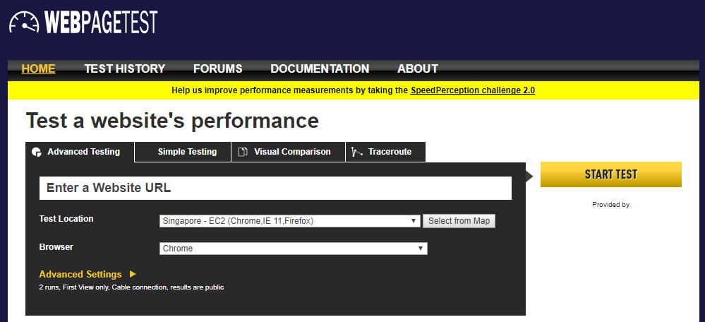
Task: Open TEST HISTORY in the nav bar
Action: pyautogui.click(x=124, y=68)
